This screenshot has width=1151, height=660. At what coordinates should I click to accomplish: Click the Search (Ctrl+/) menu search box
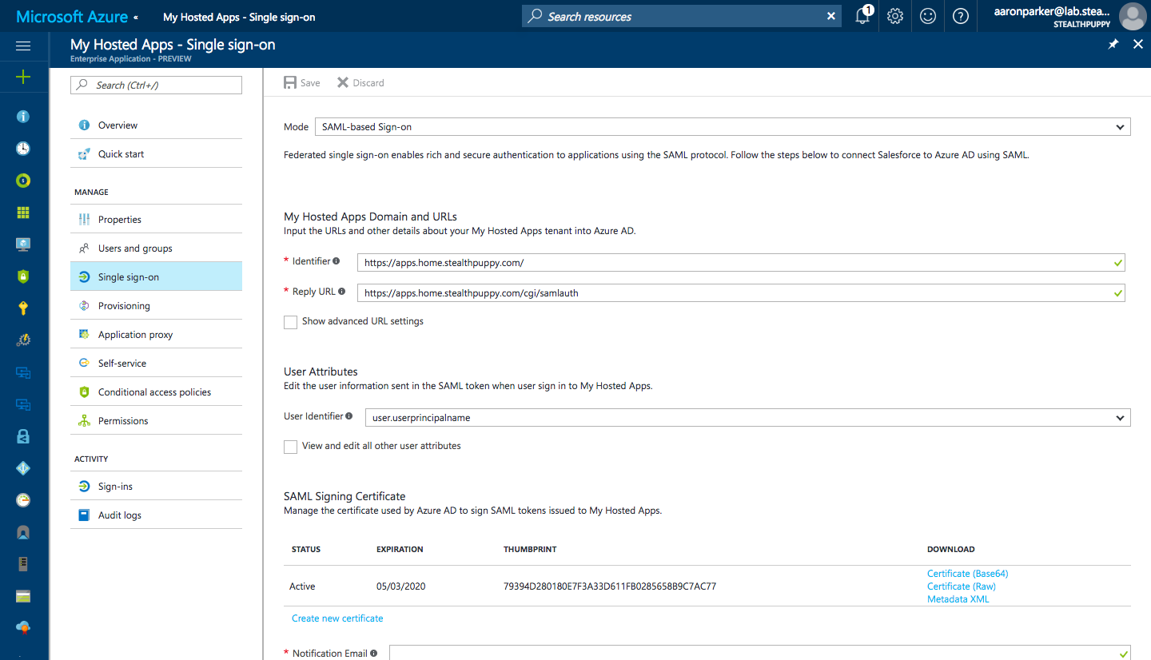(156, 85)
